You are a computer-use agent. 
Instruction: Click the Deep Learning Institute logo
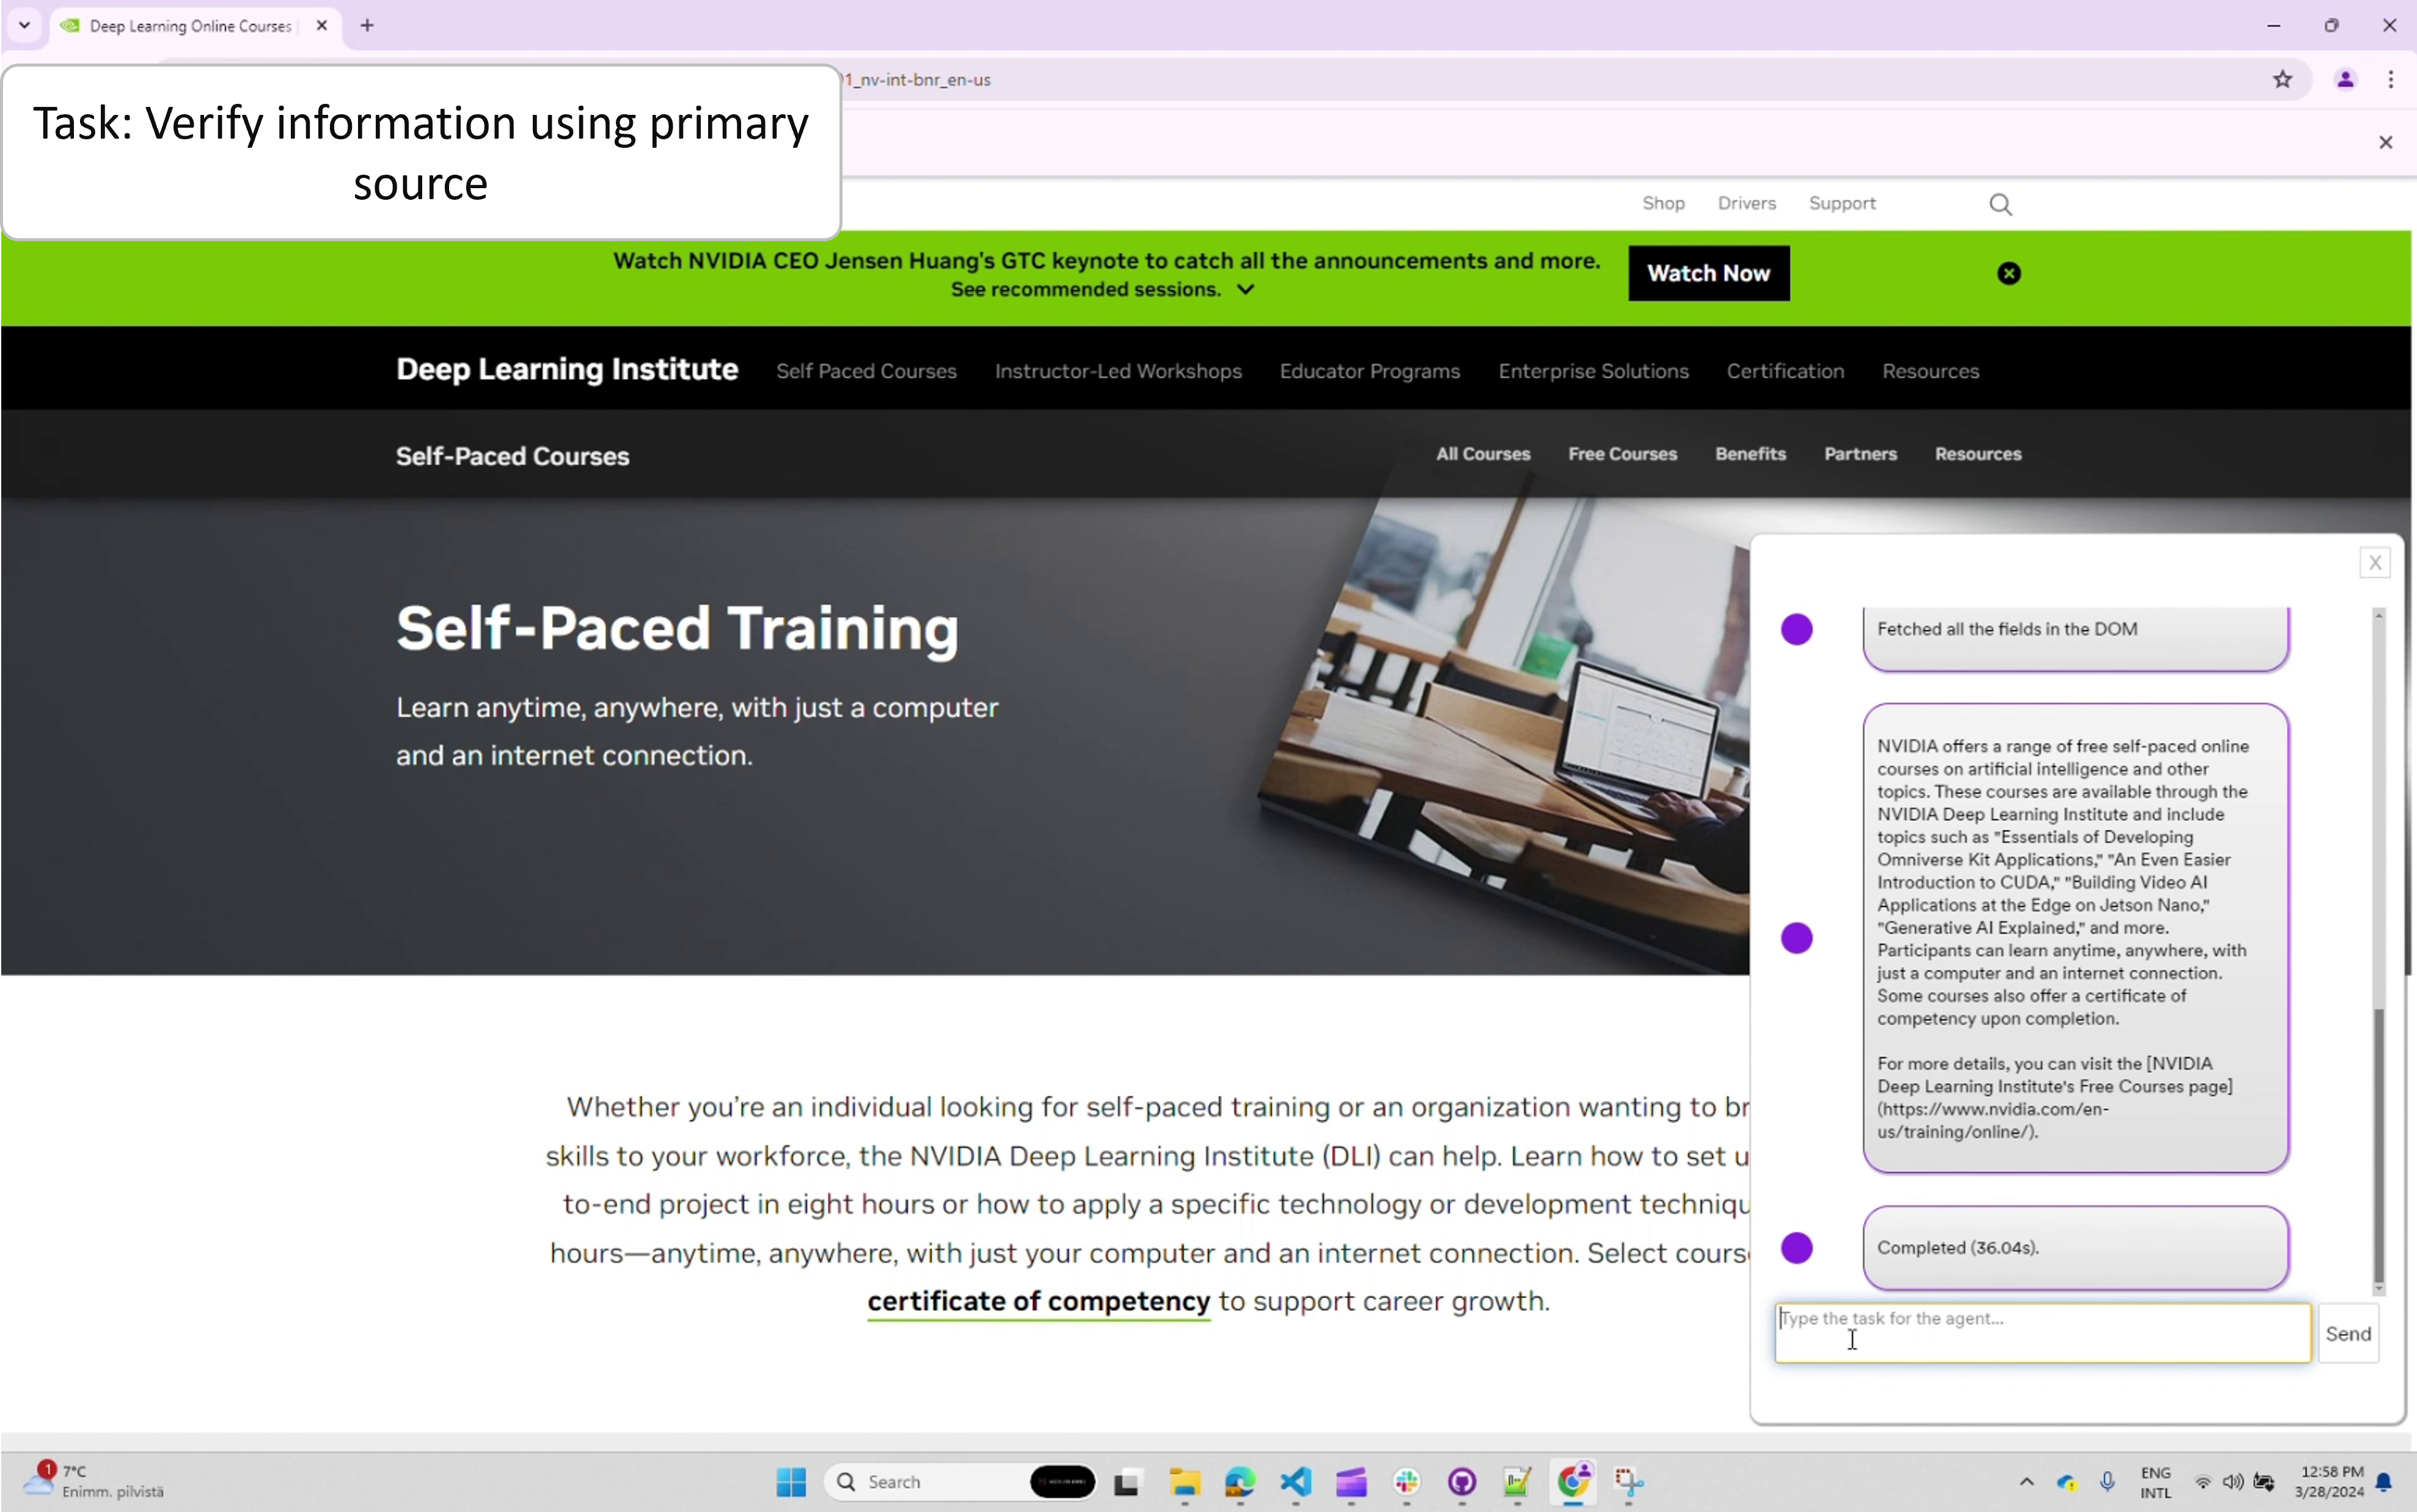566,369
